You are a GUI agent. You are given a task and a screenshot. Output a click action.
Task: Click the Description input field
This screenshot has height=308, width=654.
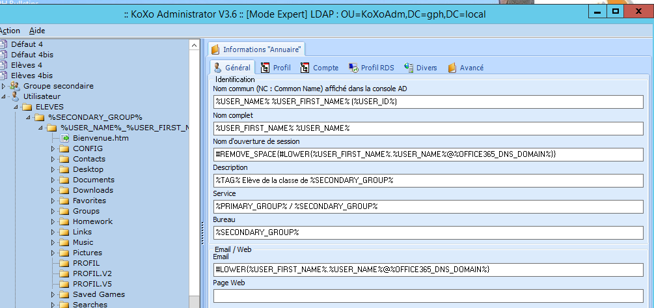point(428,180)
